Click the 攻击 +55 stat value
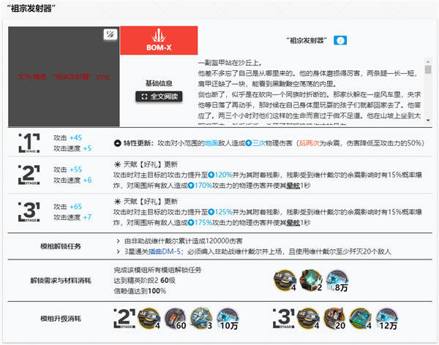439x345 pixels. [68, 170]
